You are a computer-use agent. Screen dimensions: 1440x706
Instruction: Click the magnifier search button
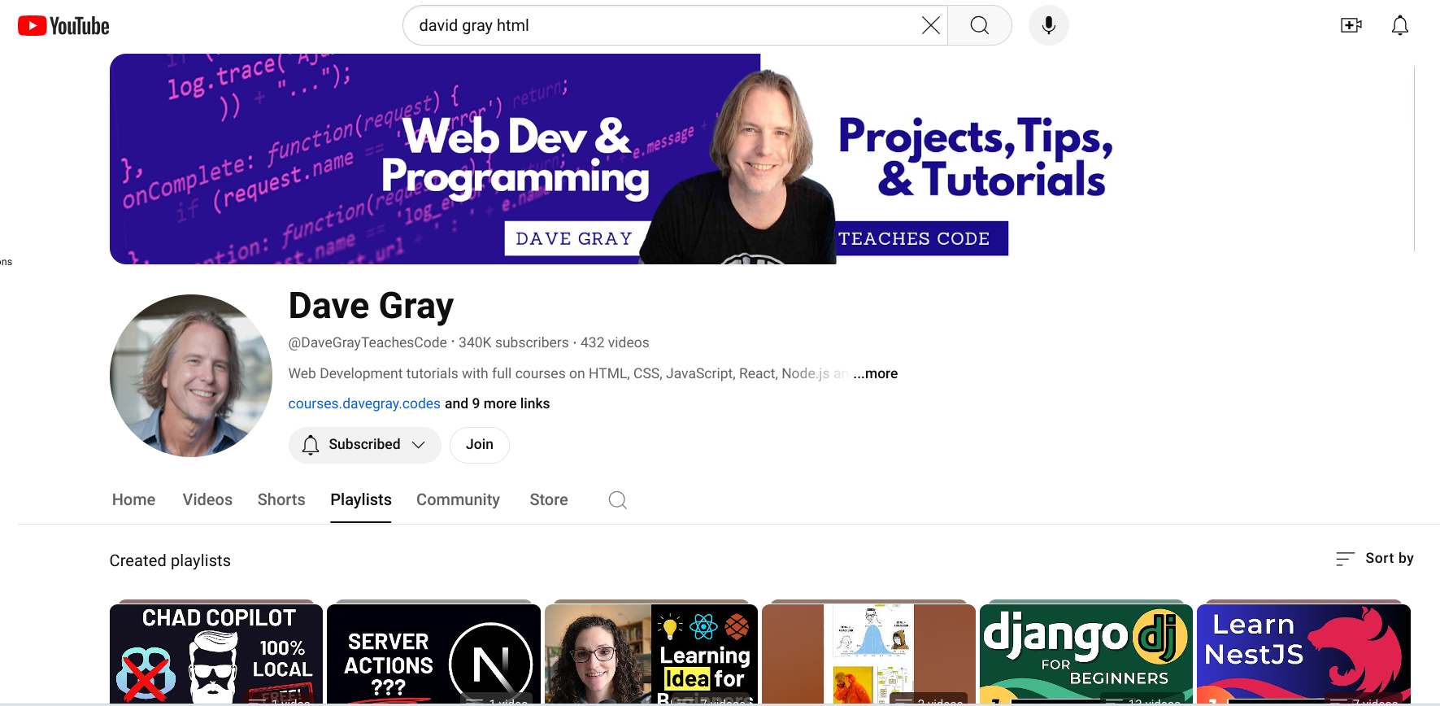(980, 25)
